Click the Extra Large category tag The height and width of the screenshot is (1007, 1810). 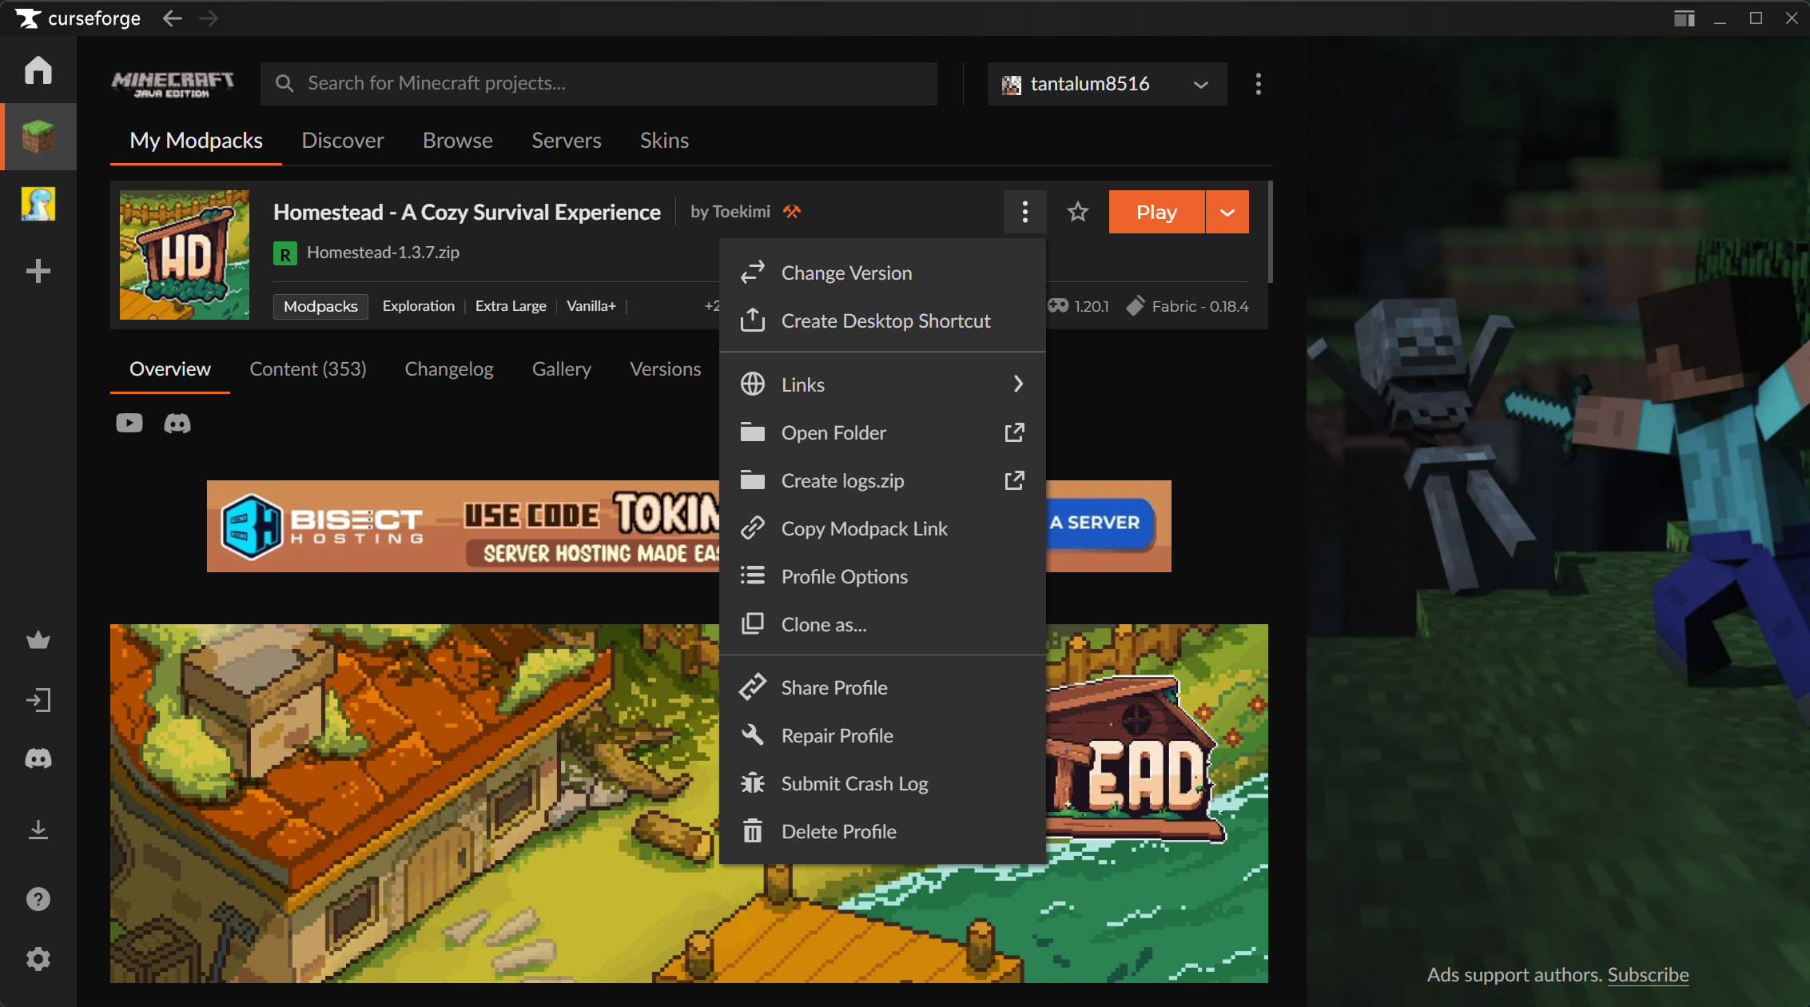[x=511, y=306]
